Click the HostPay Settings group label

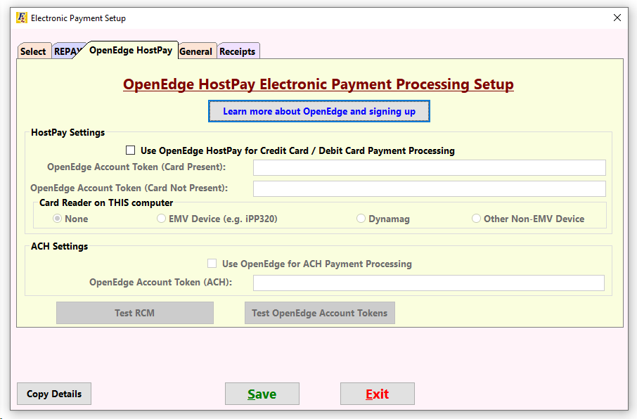(x=67, y=132)
